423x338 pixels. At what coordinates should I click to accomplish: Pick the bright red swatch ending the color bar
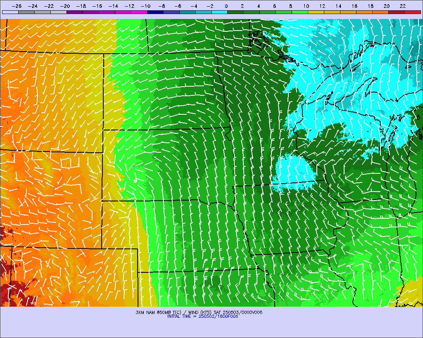click(413, 12)
